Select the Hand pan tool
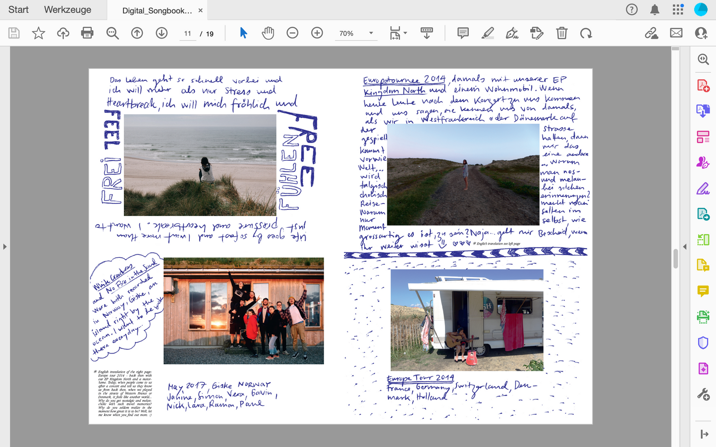716x447 pixels. [x=268, y=33]
